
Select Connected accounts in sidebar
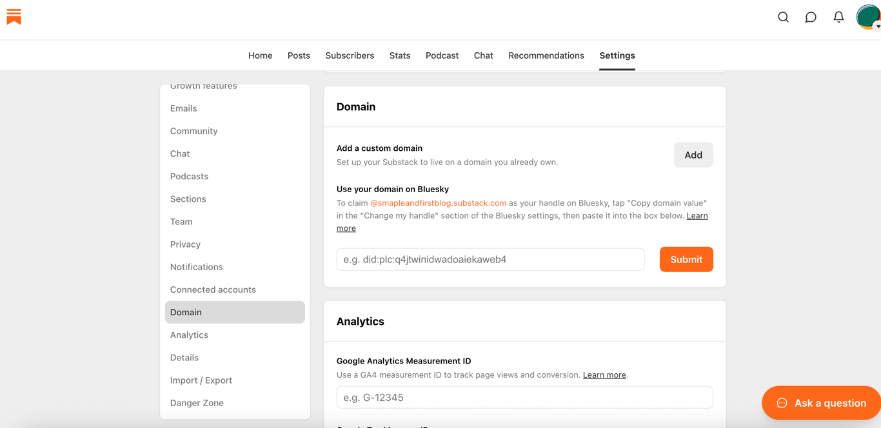pyautogui.click(x=213, y=289)
